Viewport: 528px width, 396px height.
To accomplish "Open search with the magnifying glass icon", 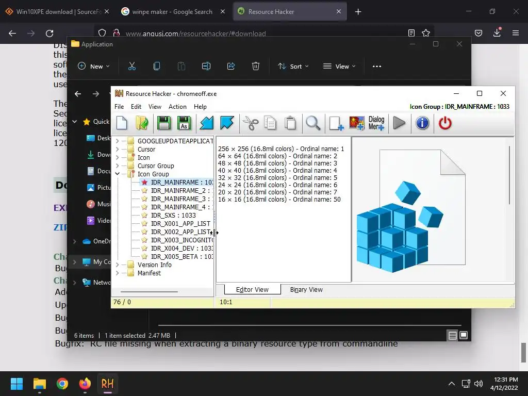I will [313, 123].
